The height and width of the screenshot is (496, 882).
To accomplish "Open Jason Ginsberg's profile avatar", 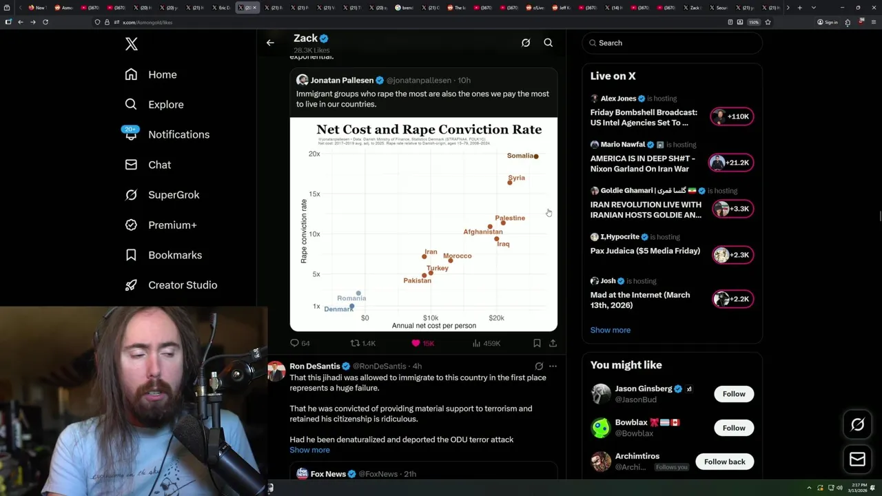I will pos(601,394).
